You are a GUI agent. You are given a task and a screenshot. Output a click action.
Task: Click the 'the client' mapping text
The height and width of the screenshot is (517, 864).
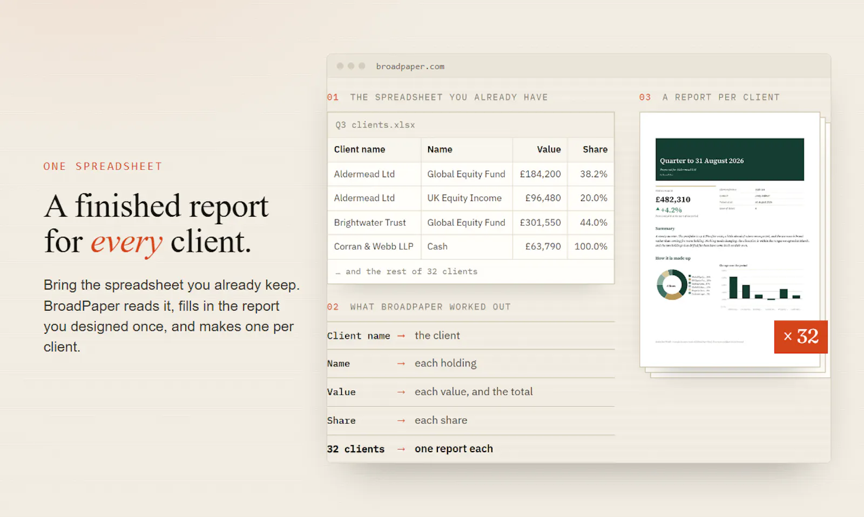click(437, 335)
